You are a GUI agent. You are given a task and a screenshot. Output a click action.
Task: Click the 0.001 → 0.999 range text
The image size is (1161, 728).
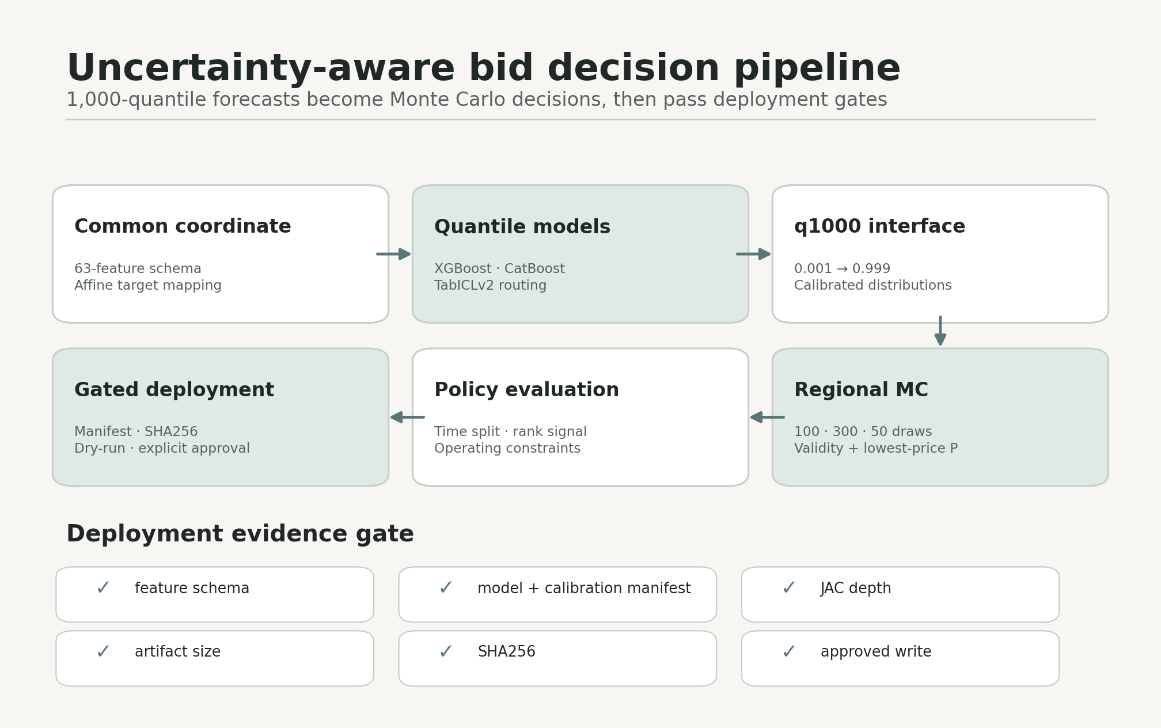click(x=842, y=269)
